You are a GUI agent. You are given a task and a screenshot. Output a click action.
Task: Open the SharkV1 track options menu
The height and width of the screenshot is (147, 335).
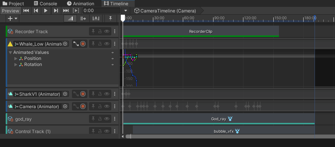click(115, 94)
